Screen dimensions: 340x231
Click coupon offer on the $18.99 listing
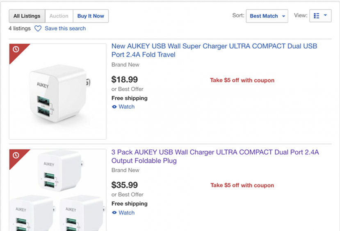pyautogui.click(x=242, y=80)
